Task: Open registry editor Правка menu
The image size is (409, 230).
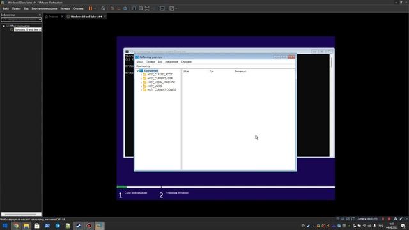Action: (150, 62)
